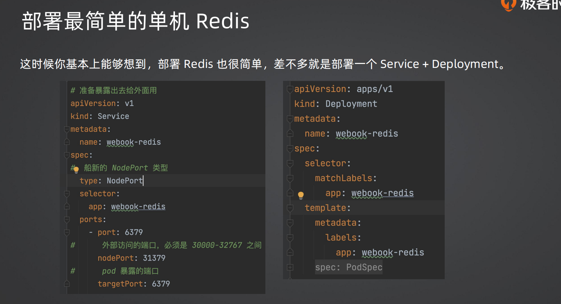Click the comment about the 30000-32767 port range
561x304 pixels.
point(182,245)
